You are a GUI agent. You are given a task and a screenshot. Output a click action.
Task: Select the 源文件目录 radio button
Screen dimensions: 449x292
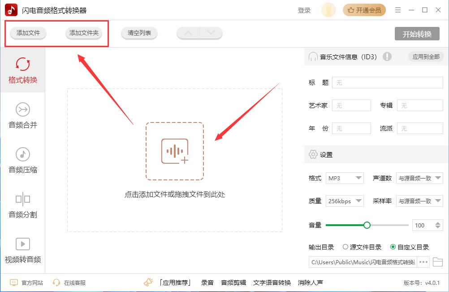(x=345, y=246)
